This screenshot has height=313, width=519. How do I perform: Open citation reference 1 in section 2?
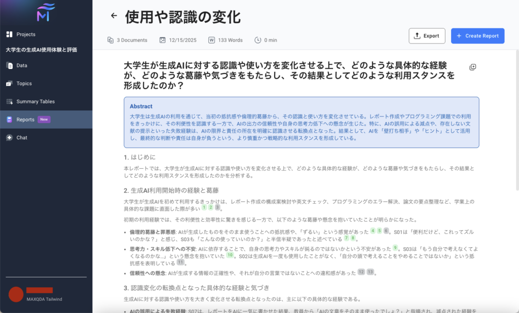pos(204,207)
